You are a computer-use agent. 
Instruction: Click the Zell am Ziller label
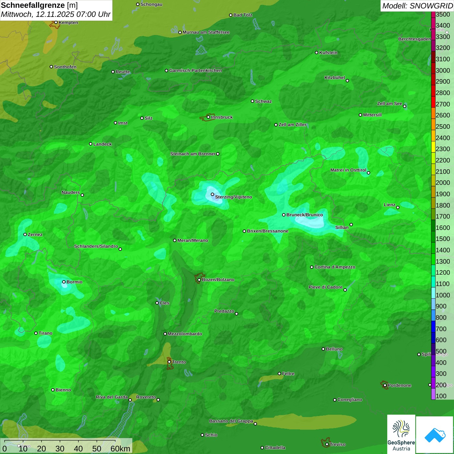point(293,125)
